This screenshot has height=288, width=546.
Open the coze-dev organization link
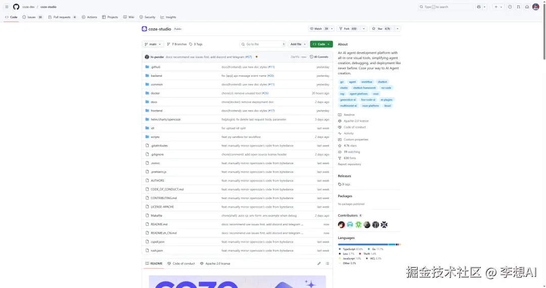click(x=28, y=7)
